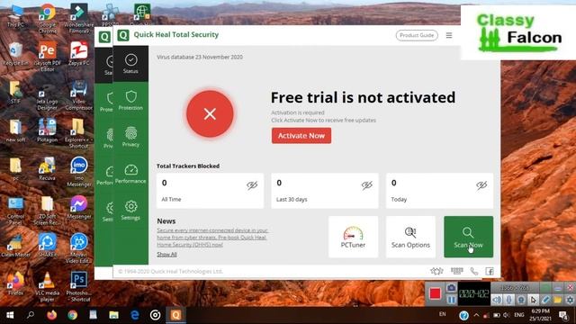The width and height of the screenshot is (576, 324).
Task: Click the Quick Heal taskbar button
Action: point(176,315)
